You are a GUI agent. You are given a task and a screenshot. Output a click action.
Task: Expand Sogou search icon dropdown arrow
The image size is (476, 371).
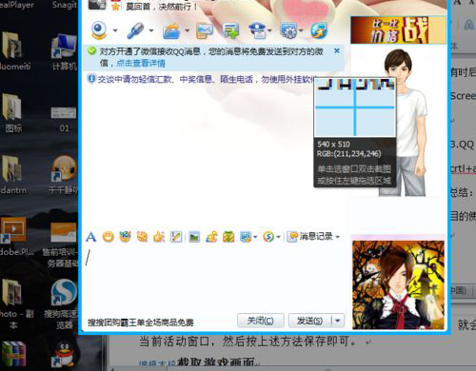[278, 237]
